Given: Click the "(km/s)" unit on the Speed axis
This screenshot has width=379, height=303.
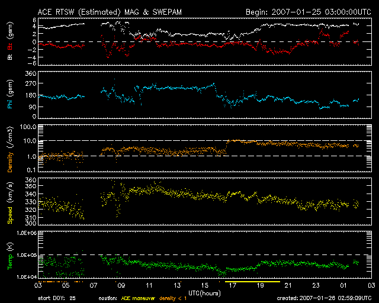Looking at the screenshot, I should [10, 192].
